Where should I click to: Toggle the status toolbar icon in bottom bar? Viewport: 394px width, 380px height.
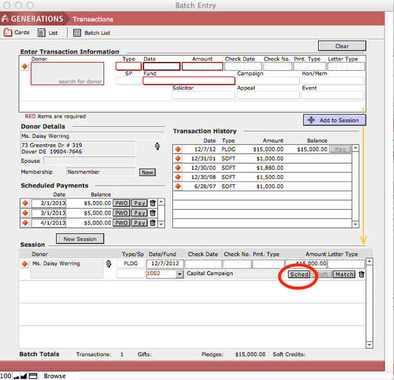(x=33, y=375)
